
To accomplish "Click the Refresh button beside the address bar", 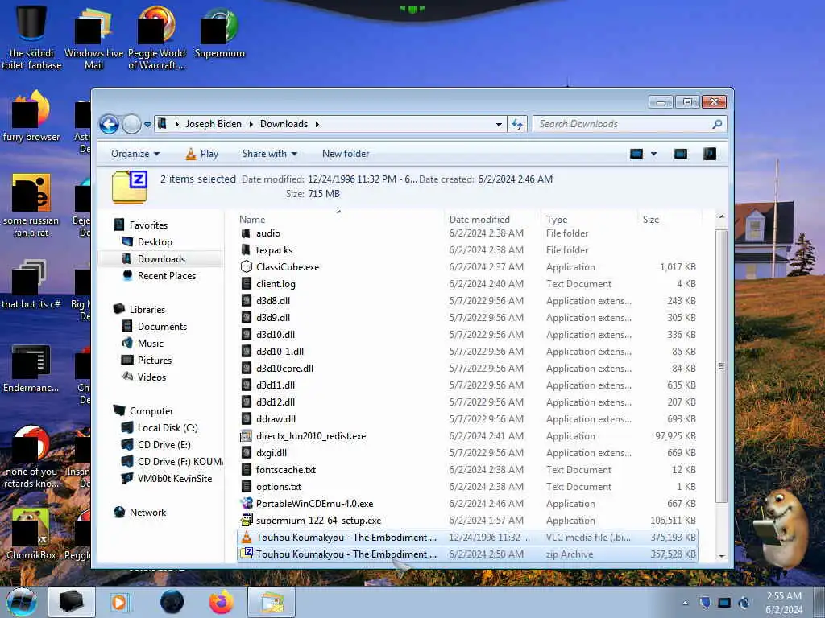I will pyautogui.click(x=517, y=124).
